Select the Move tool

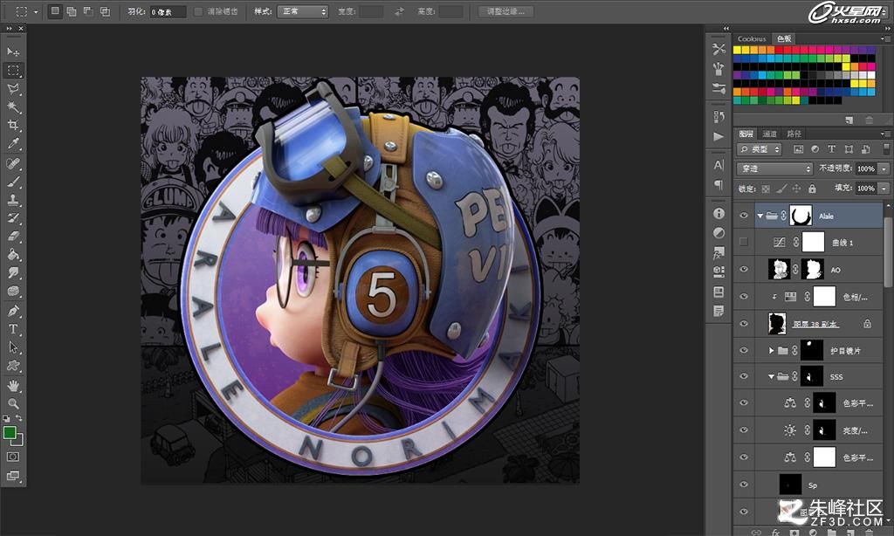coord(12,52)
